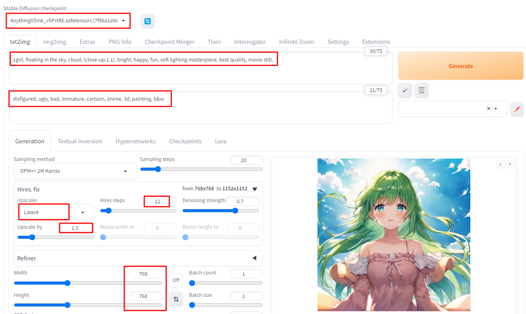The height and width of the screenshot is (314, 526).
Task: Adjust the Resize height to slider
Action: pos(221,237)
